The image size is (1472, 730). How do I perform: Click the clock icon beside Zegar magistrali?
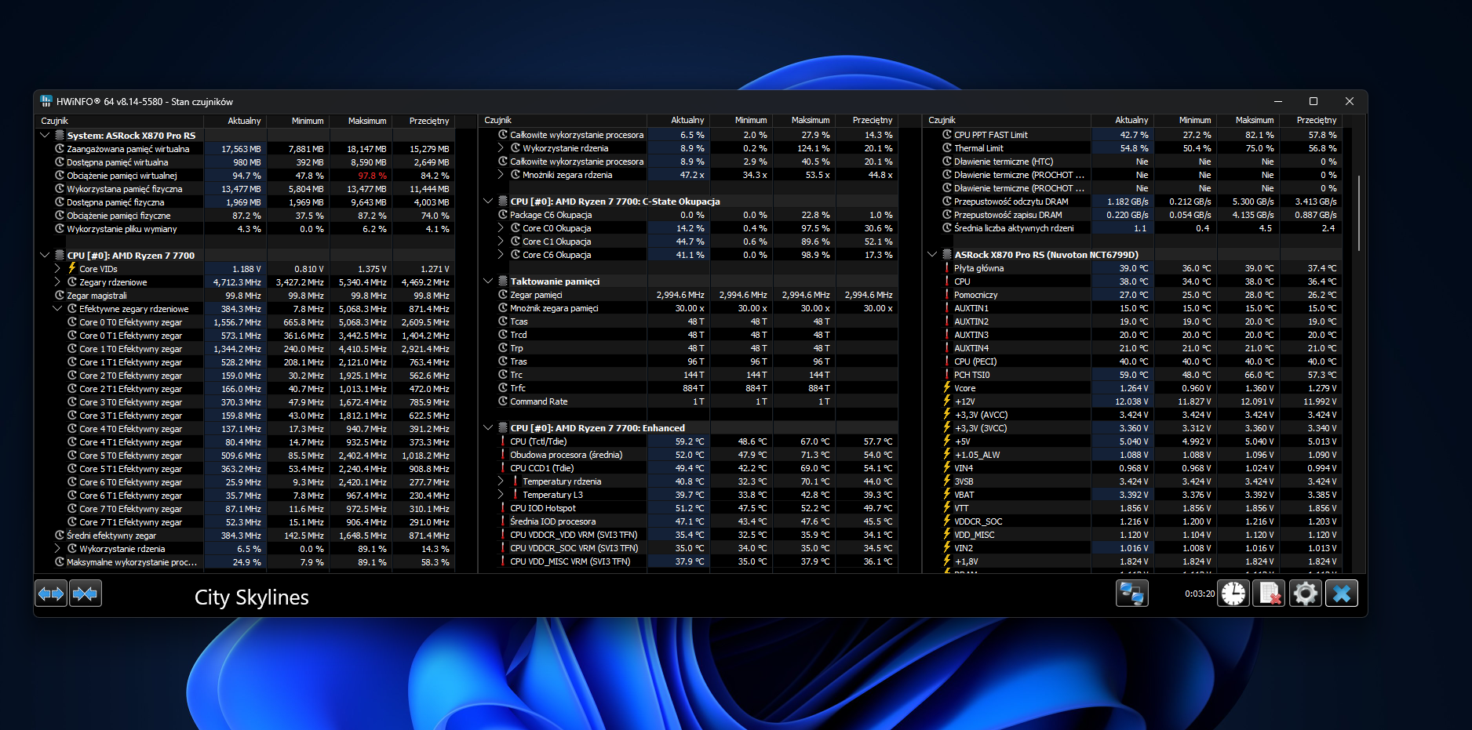tap(60, 295)
